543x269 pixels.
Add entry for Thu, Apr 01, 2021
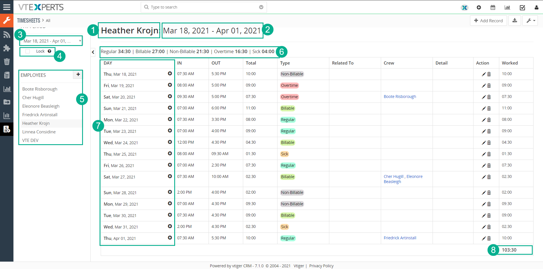(x=170, y=238)
